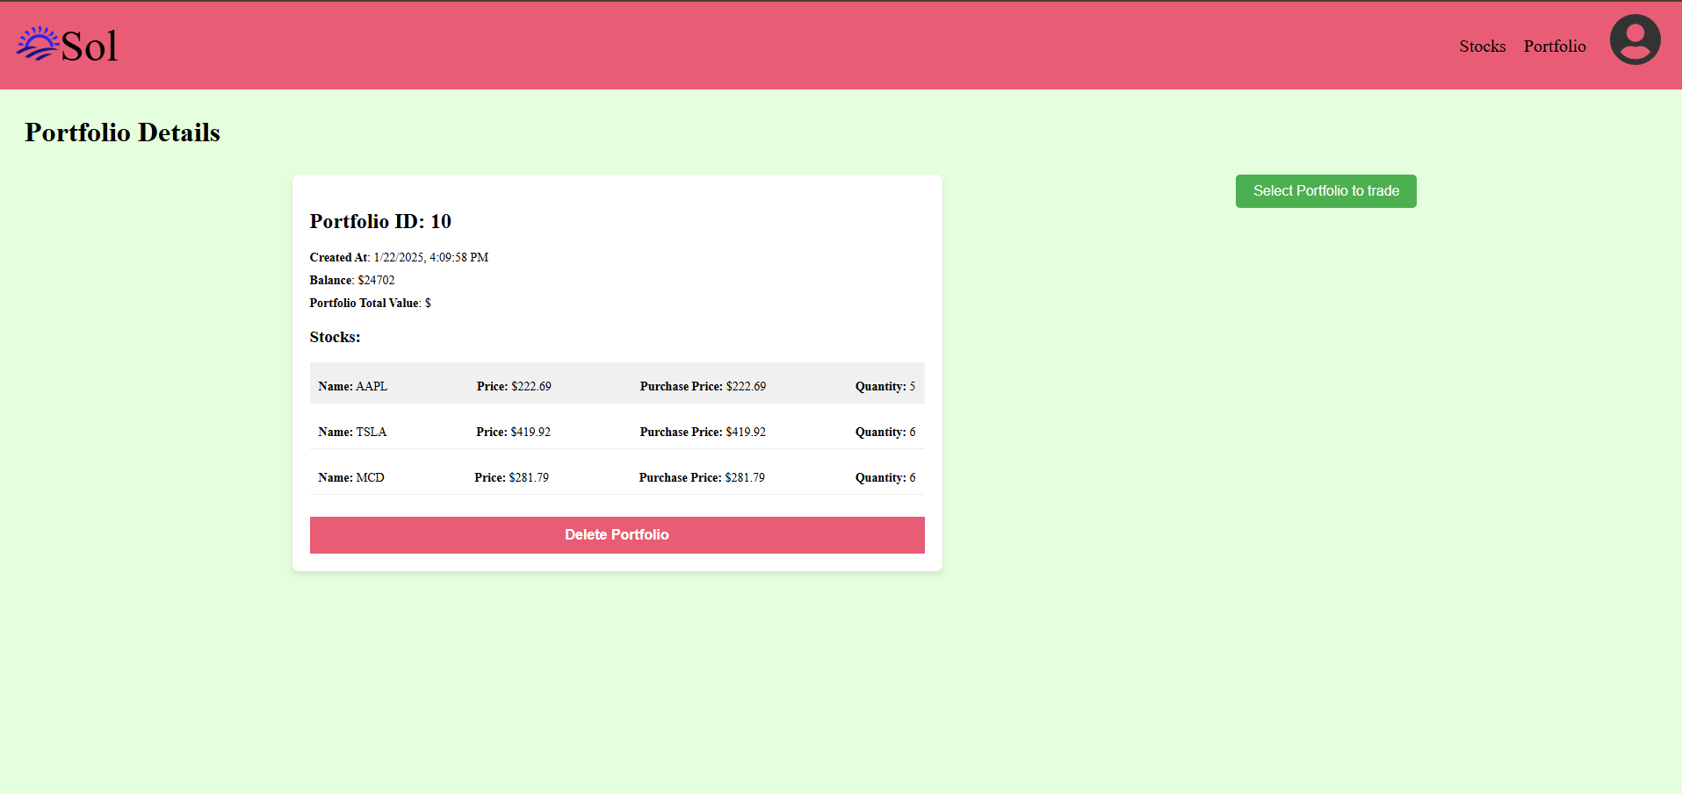Click the Portfolio Total Value line

click(x=370, y=303)
